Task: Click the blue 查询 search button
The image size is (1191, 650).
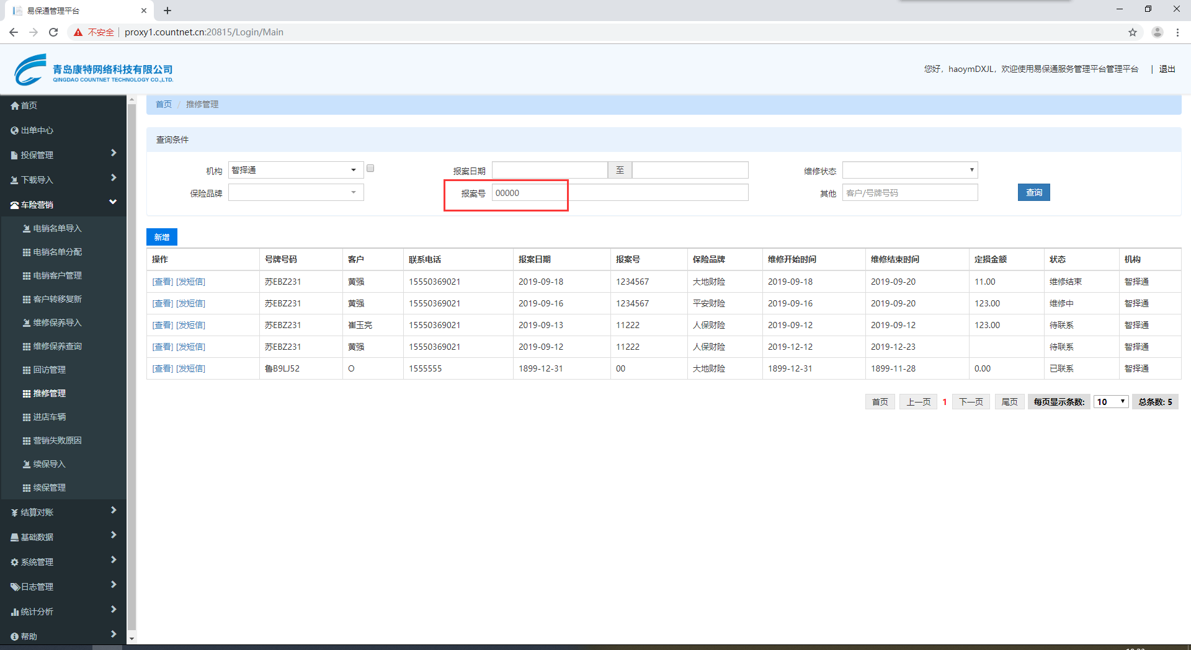Action: click(1033, 193)
